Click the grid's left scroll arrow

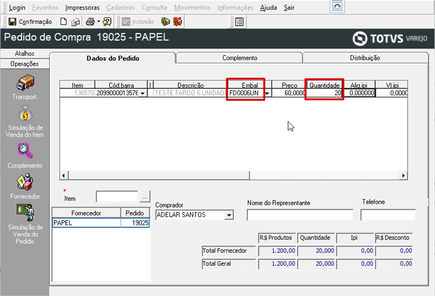(x=64, y=175)
